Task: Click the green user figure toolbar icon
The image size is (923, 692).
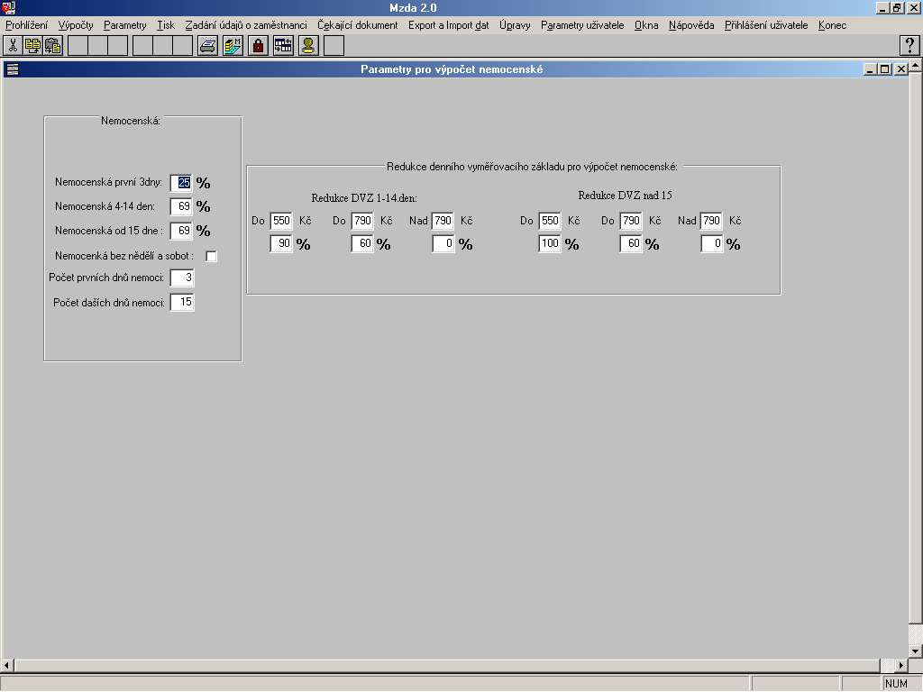Action: pyautogui.click(x=309, y=45)
